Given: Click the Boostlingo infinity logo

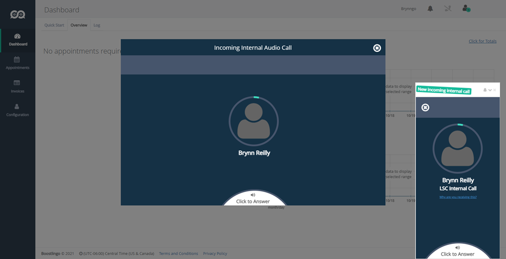Looking at the screenshot, I should coord(18,14).
